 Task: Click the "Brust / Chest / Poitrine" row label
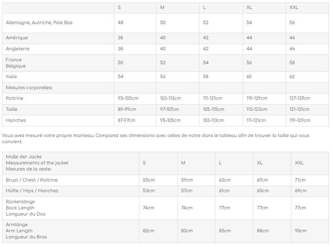(32, 180)
